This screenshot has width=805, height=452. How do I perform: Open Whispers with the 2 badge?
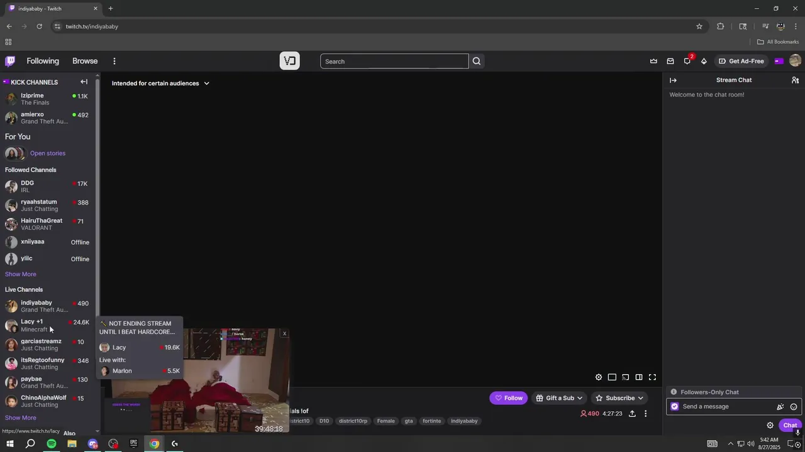tap(687, 61)
